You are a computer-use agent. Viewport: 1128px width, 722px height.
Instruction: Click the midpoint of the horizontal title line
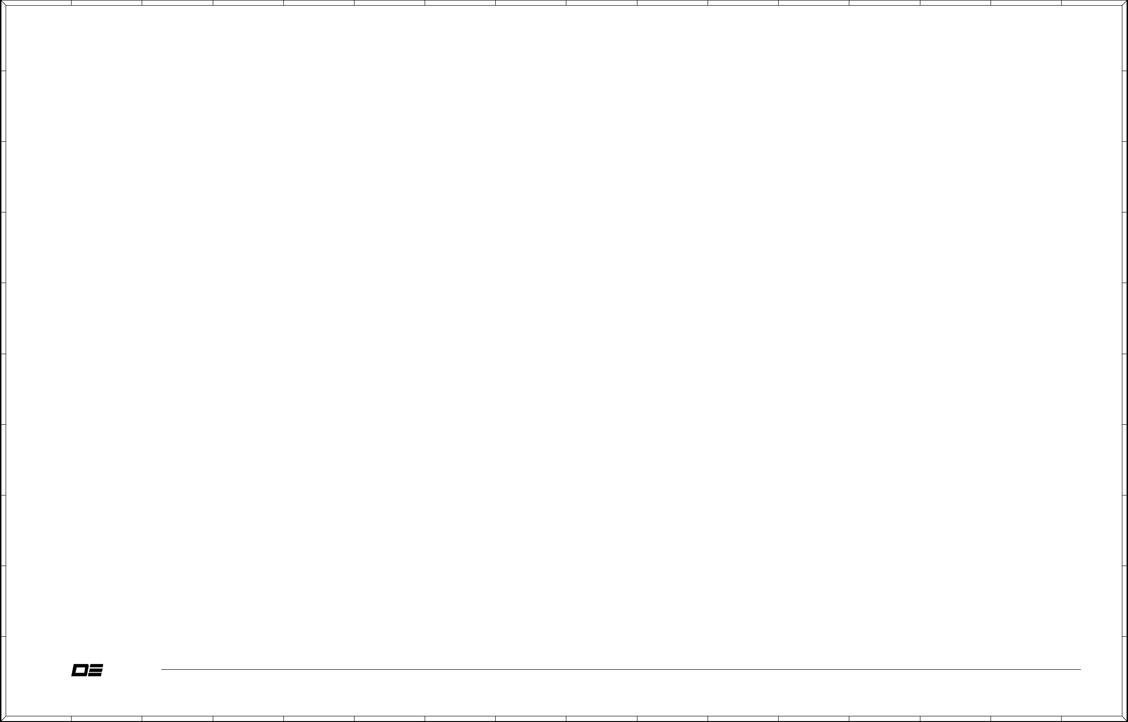coord(621,669)
